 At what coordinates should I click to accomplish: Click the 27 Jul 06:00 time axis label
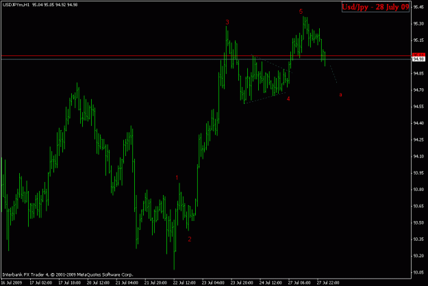click(x=299, y=283)
